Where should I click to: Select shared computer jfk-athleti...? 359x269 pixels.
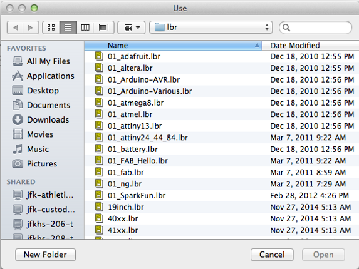[43, 195]
